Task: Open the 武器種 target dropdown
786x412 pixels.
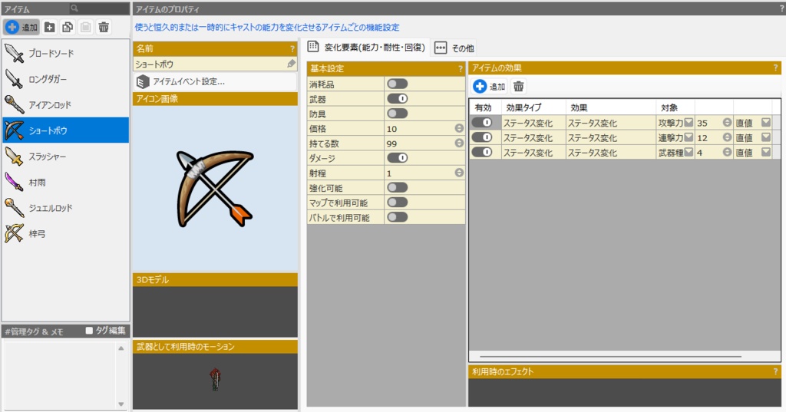Action: tap(689, 152)
